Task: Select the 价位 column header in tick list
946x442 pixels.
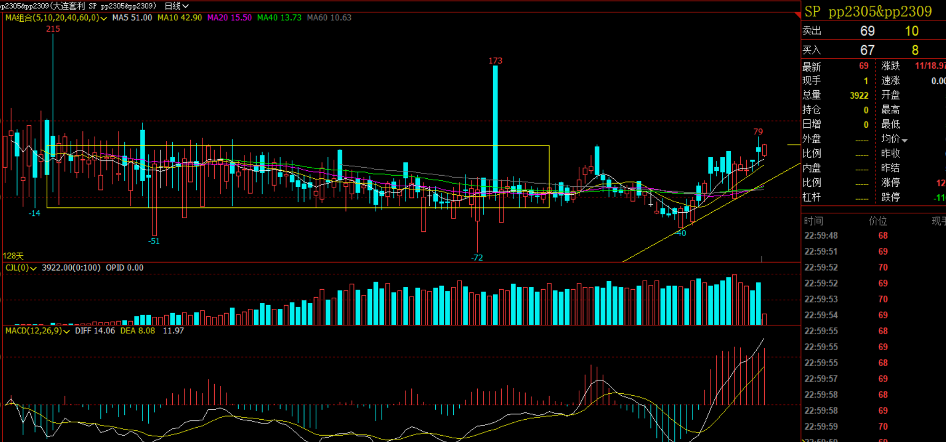Action: coord(877,221)
